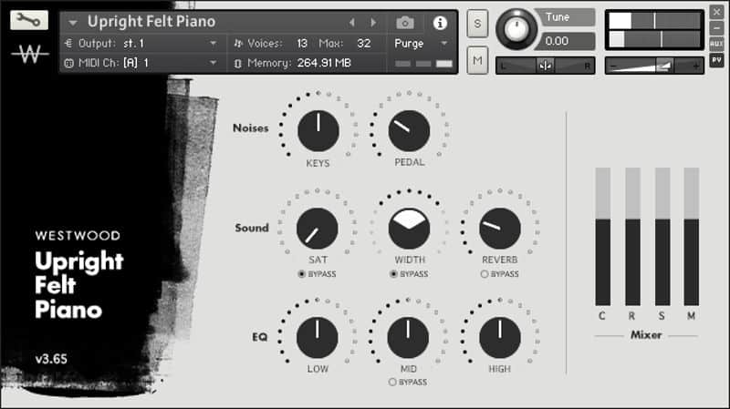The width and height of the screenshot is (730, 409).
Task: Enable the REVERB bypass radio button
Action: 484,274
